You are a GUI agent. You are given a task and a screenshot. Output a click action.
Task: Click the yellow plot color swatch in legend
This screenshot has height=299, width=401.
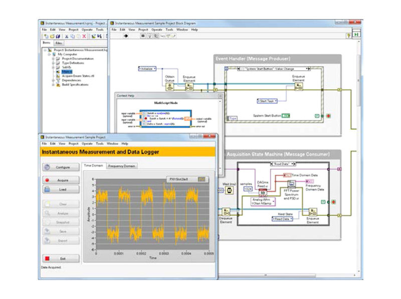[x=203, y=179]
